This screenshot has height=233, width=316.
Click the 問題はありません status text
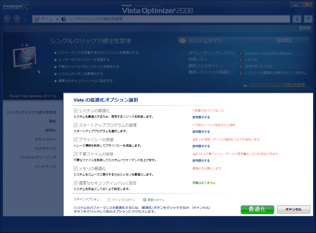(x=204, y=183)
